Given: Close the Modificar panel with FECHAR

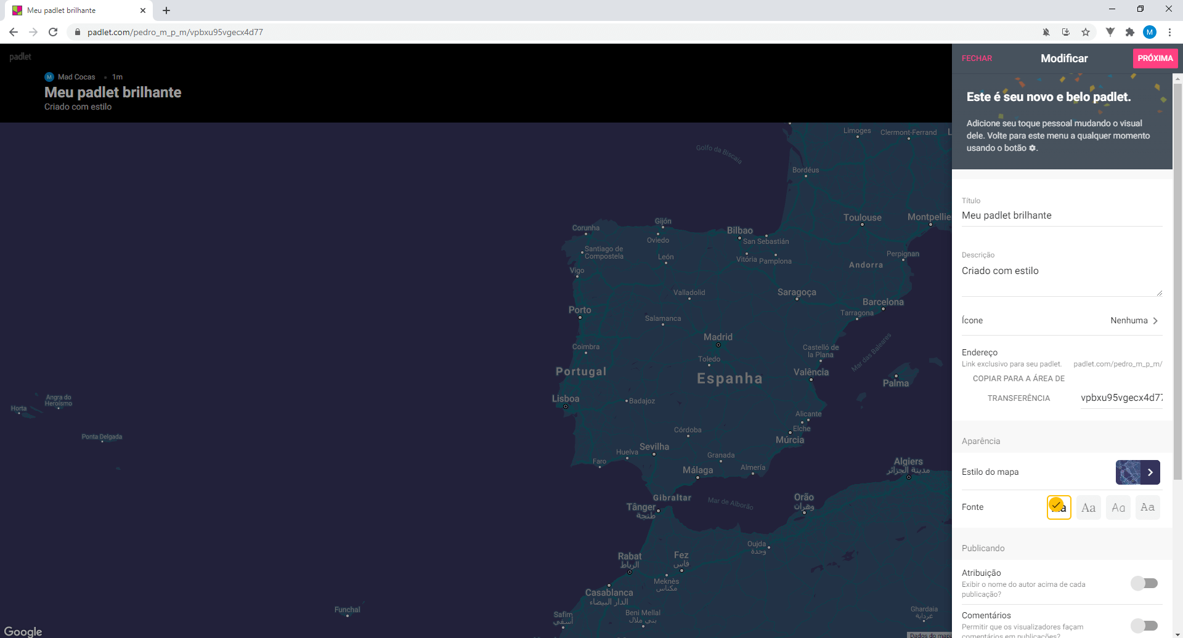Looking at the screenshot, I should [977, 59].
